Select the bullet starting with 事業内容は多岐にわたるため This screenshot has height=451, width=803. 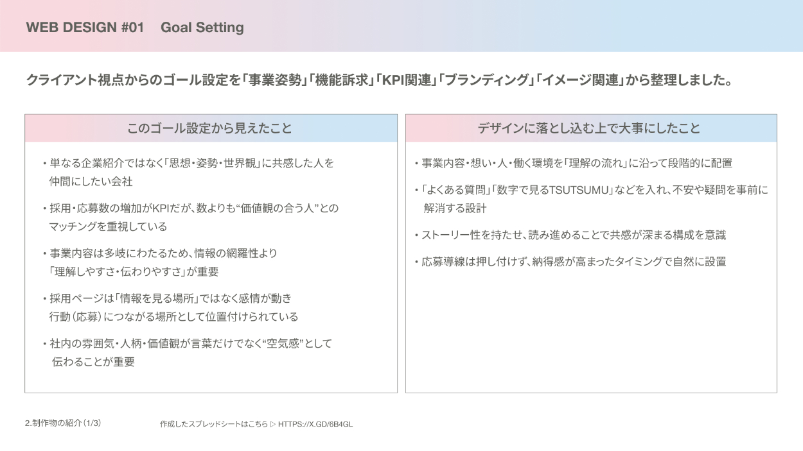point(163,254)
